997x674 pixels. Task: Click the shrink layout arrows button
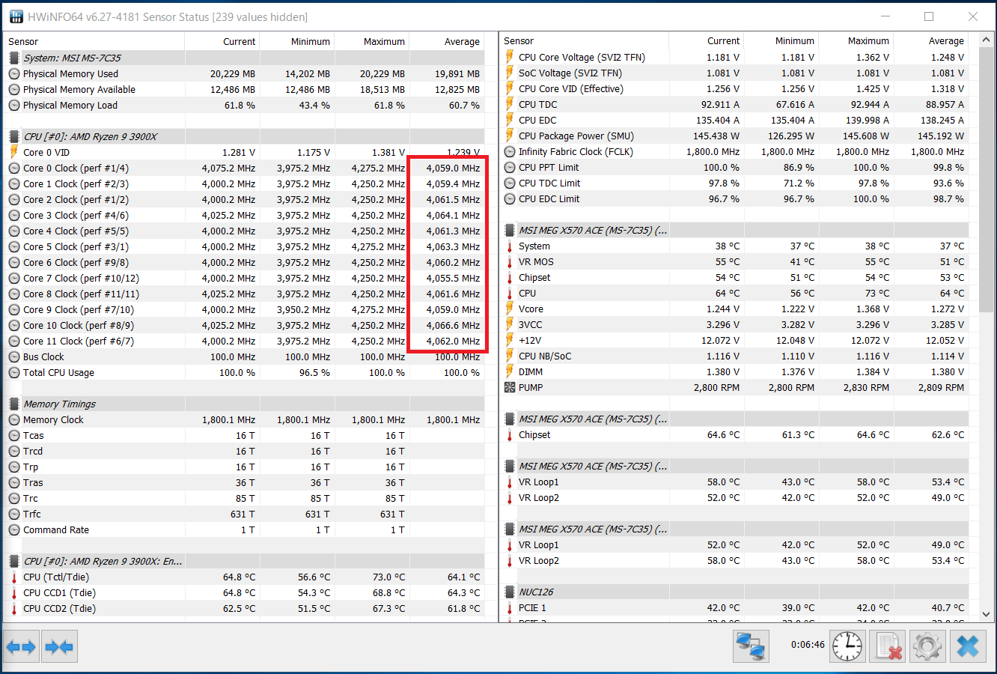[59, 646]
